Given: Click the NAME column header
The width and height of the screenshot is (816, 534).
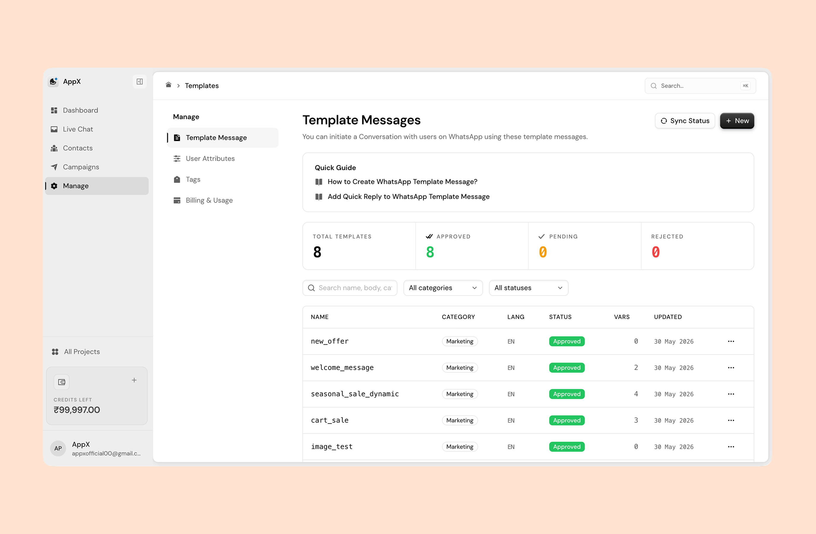Looking at the screenshot, I should point(320,317).
